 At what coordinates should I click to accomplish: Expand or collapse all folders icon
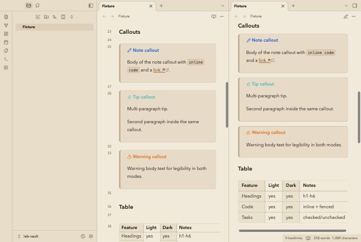[x=72, y=17]
